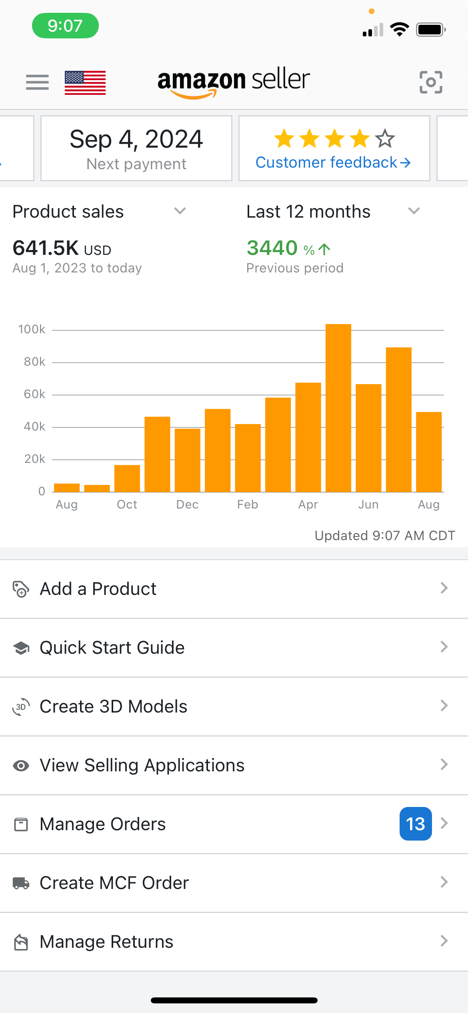Tap the 9:07 green time pill
Image resolution: width=468 pixels, height=1013 pixels.
[65, 26]
